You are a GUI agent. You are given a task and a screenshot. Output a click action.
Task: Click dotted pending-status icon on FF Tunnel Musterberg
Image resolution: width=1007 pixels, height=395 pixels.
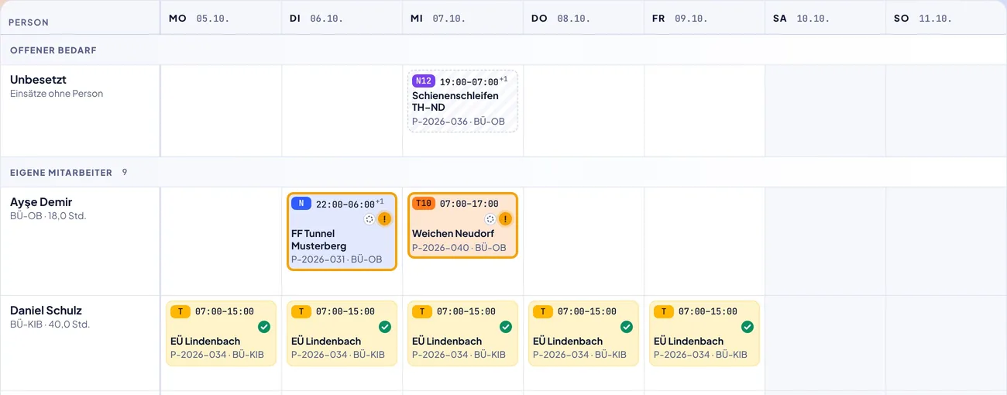point(369,219)
